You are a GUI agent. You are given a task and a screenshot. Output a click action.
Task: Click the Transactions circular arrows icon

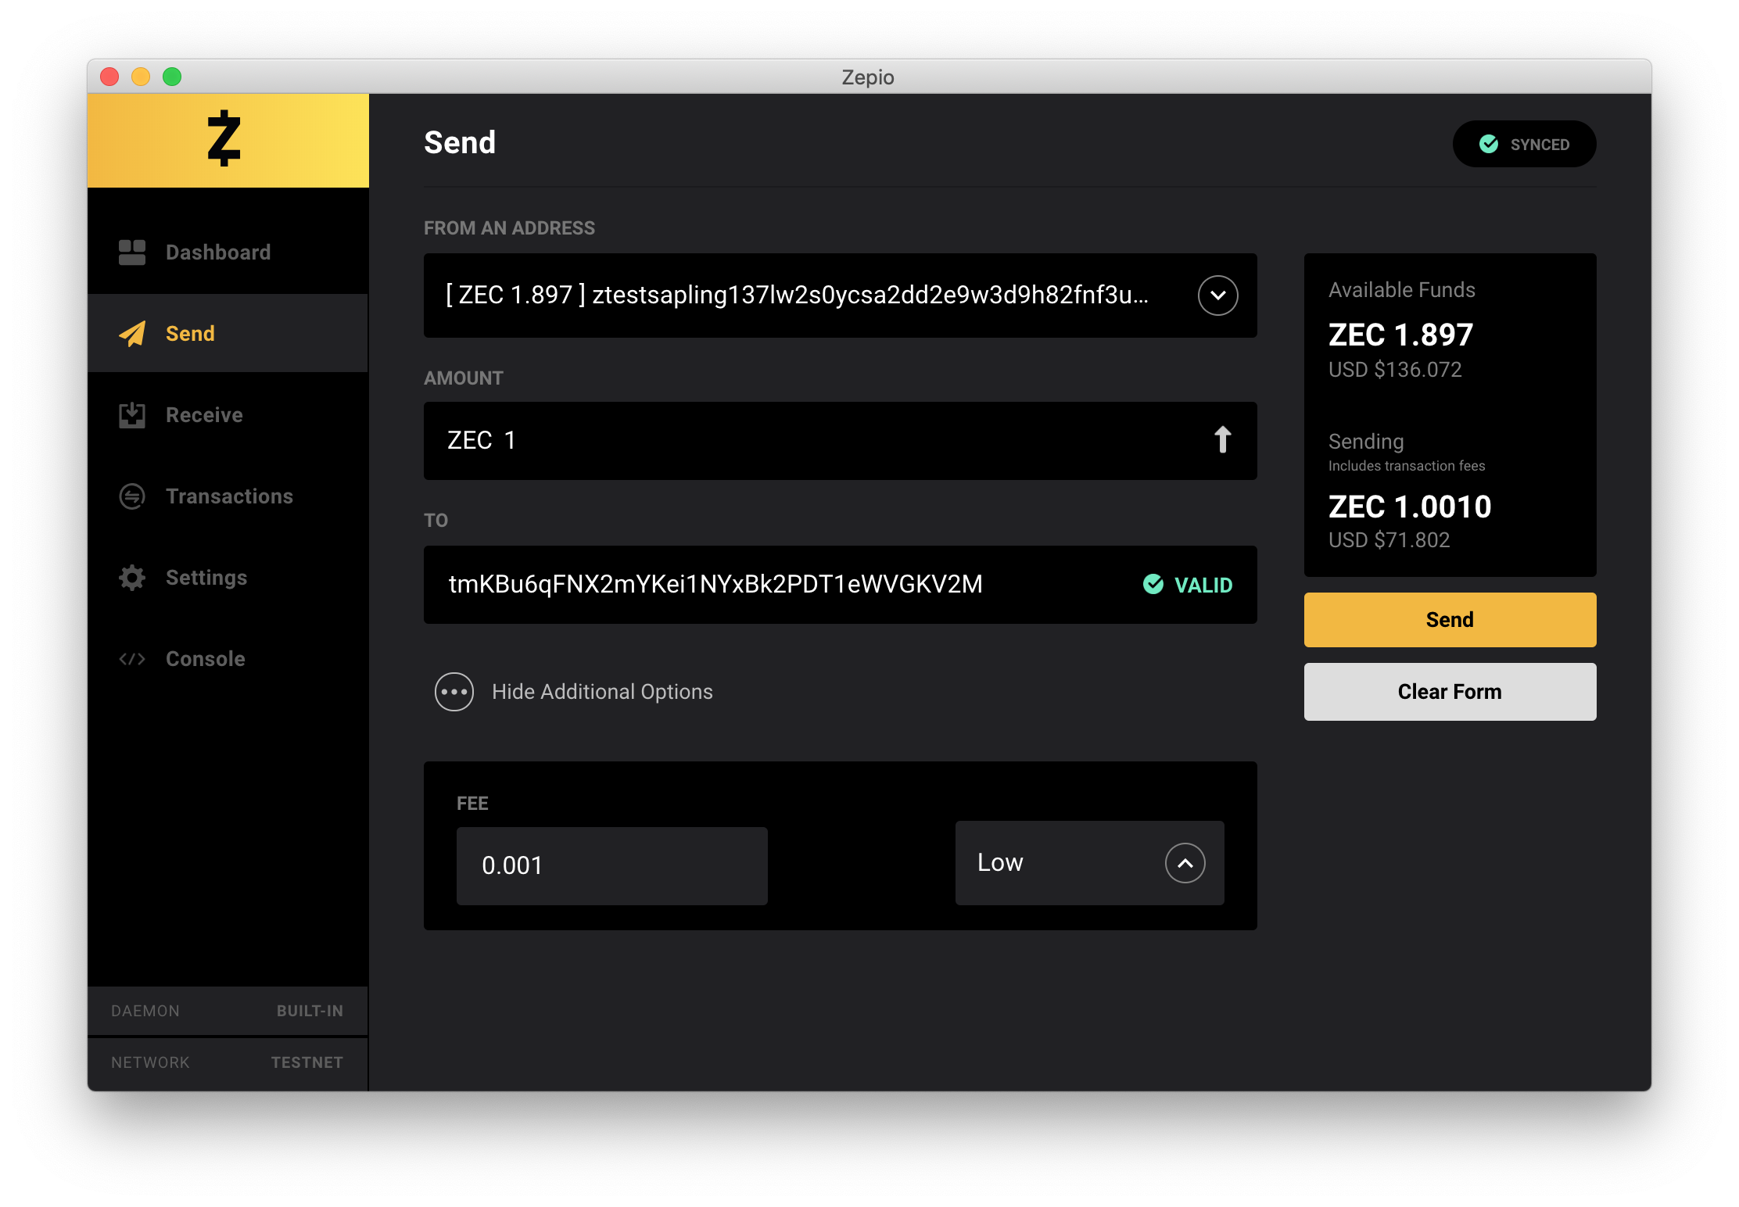pos(132,496)
